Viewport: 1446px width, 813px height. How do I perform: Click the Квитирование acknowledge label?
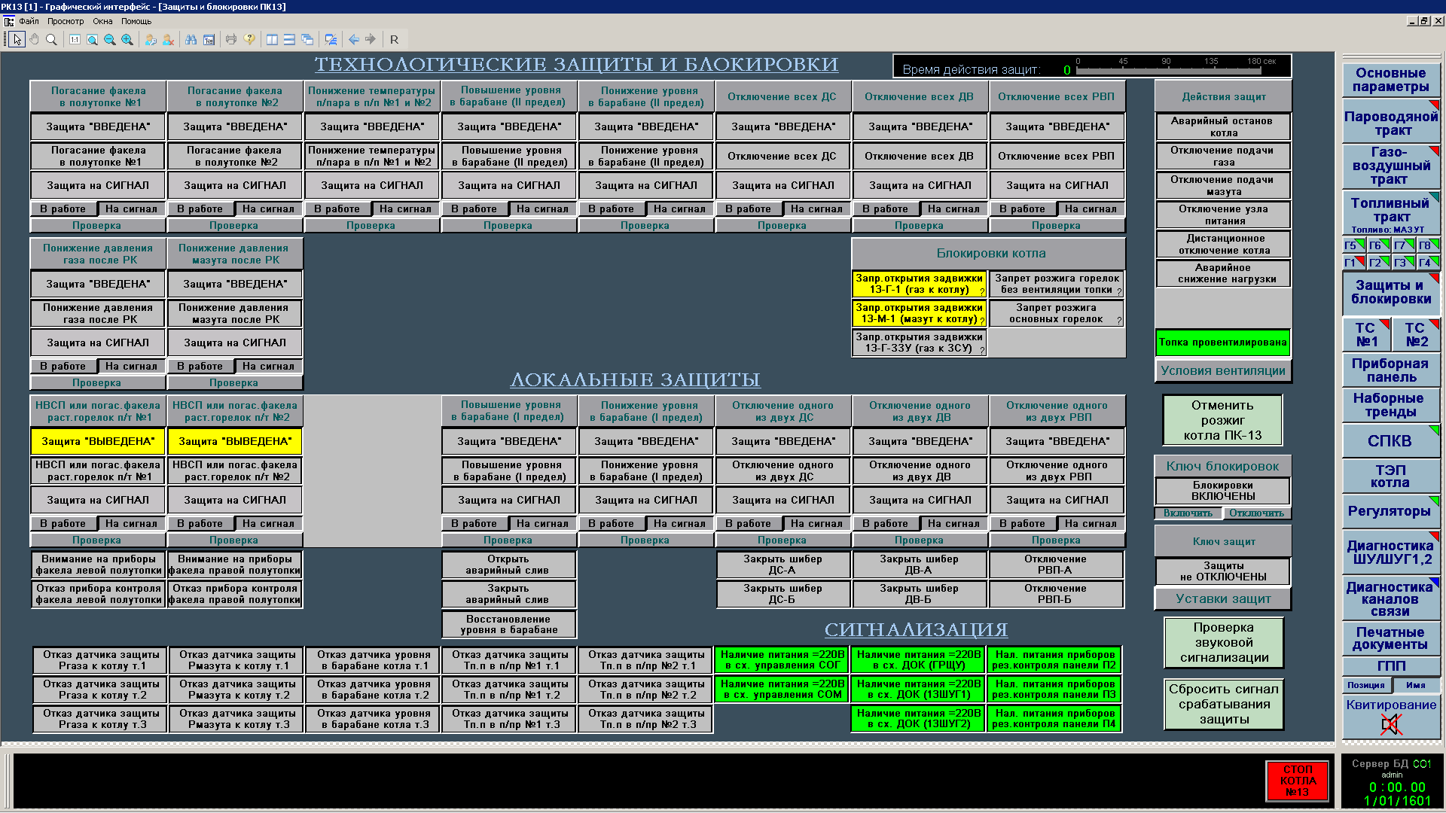tap(1391, 705)
